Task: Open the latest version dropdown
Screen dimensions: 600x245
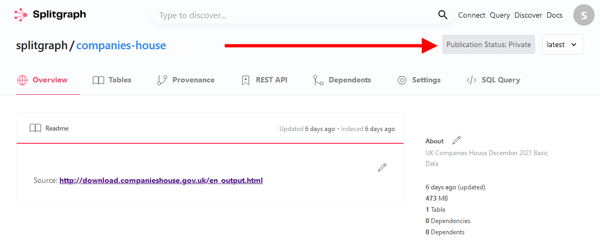Action: (563, 45)
